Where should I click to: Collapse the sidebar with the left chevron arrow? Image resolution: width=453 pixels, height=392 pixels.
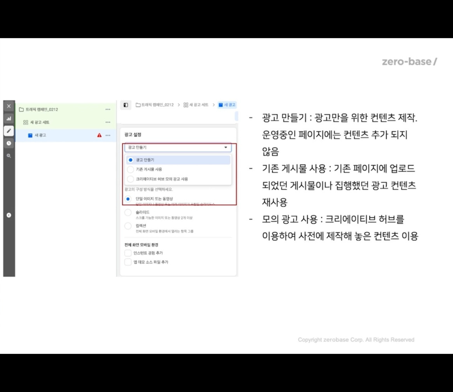point(9,215)
